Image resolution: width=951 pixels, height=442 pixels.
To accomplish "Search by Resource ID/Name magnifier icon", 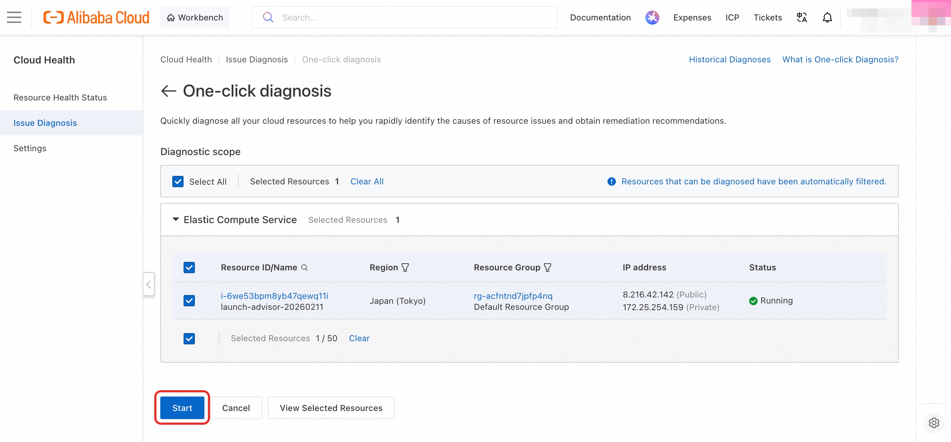I will (x=304, y=267).
